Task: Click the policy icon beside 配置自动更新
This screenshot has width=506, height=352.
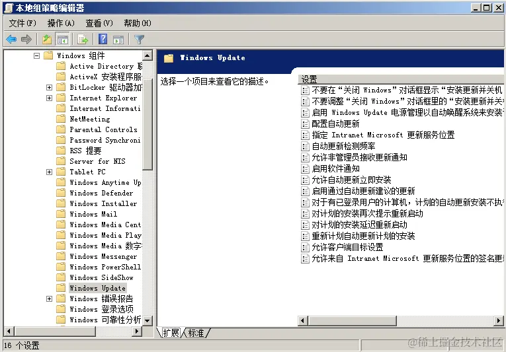Action: tap(305, 123)
